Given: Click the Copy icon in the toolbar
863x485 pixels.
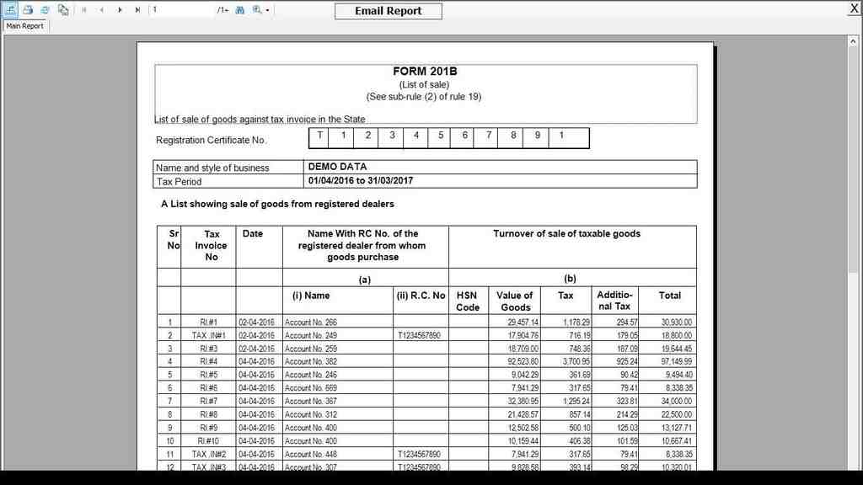Looking at the screenshot, I should [x=63, y=10].
